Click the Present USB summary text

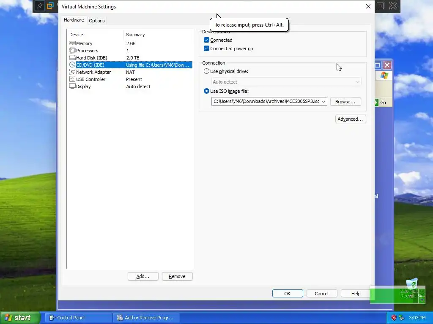(134, 79)
